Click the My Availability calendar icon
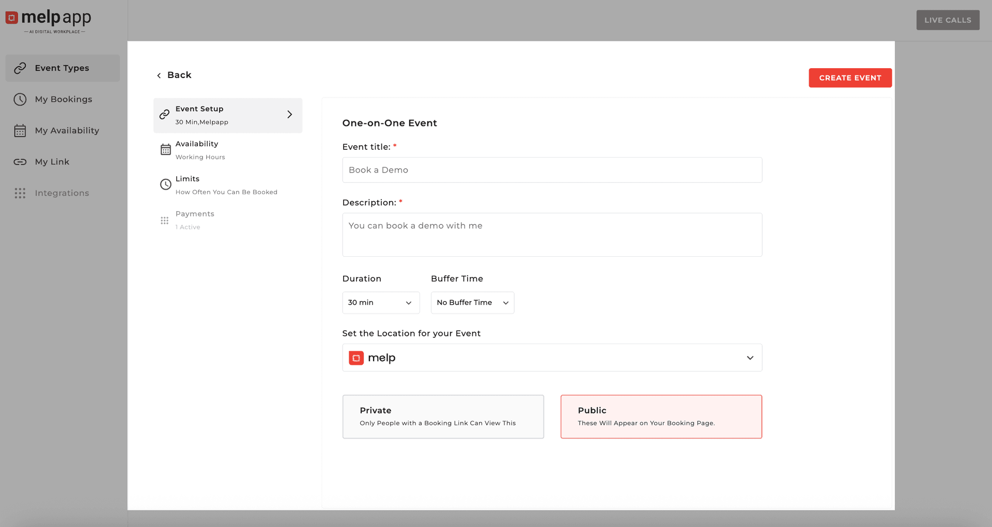 pos(20,131)
